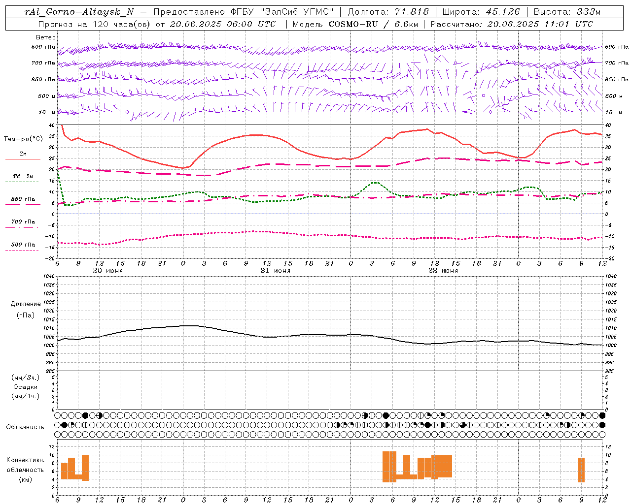Image resolution: width=631 pixels, height=504 pixels.
Task: Click the 700 гПа temperature legend entry
Action: [23, 222]
